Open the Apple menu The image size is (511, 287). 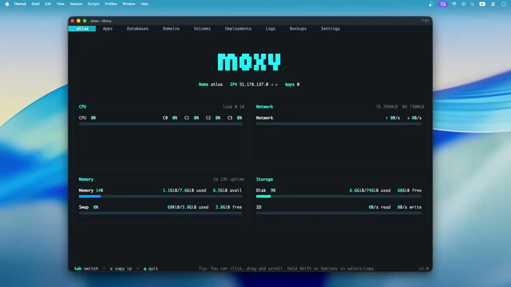click(7, 4)
